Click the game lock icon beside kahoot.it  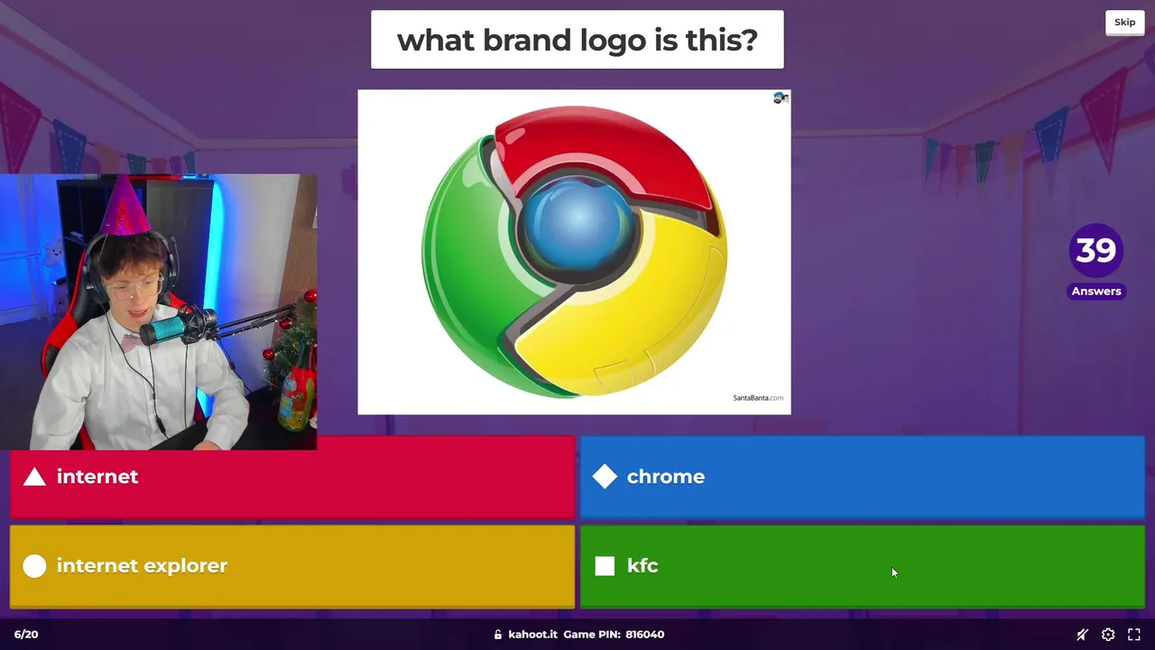[x=498, y=635]
